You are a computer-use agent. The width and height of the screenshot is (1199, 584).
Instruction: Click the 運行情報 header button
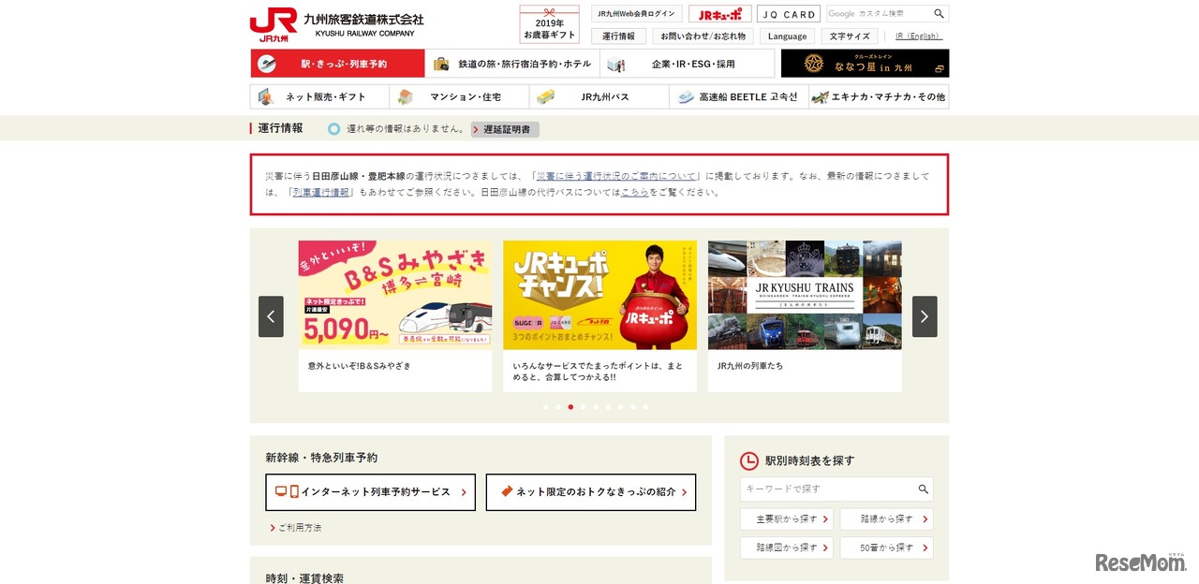click(618, 36)
